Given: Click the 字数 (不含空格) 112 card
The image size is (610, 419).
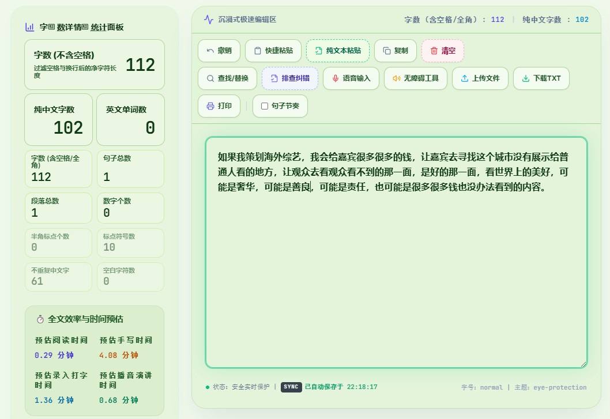Looking at the screenshot, I should click(x=95, y=65).
